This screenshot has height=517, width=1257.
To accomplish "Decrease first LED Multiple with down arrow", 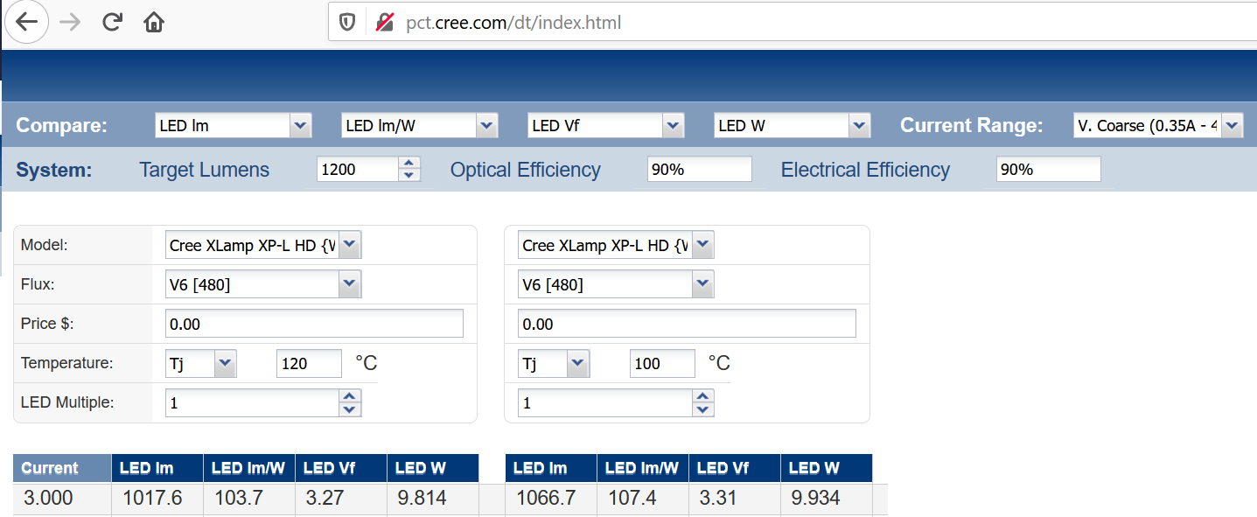I will (350, 409).
